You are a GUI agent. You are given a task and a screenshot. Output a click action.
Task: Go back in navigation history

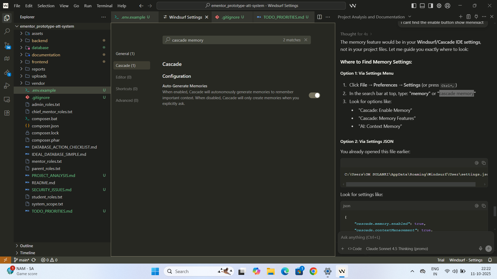[141, 6]
